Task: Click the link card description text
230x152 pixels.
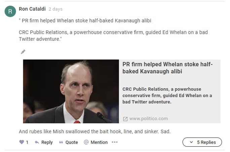Action: [x=167, y=96]
